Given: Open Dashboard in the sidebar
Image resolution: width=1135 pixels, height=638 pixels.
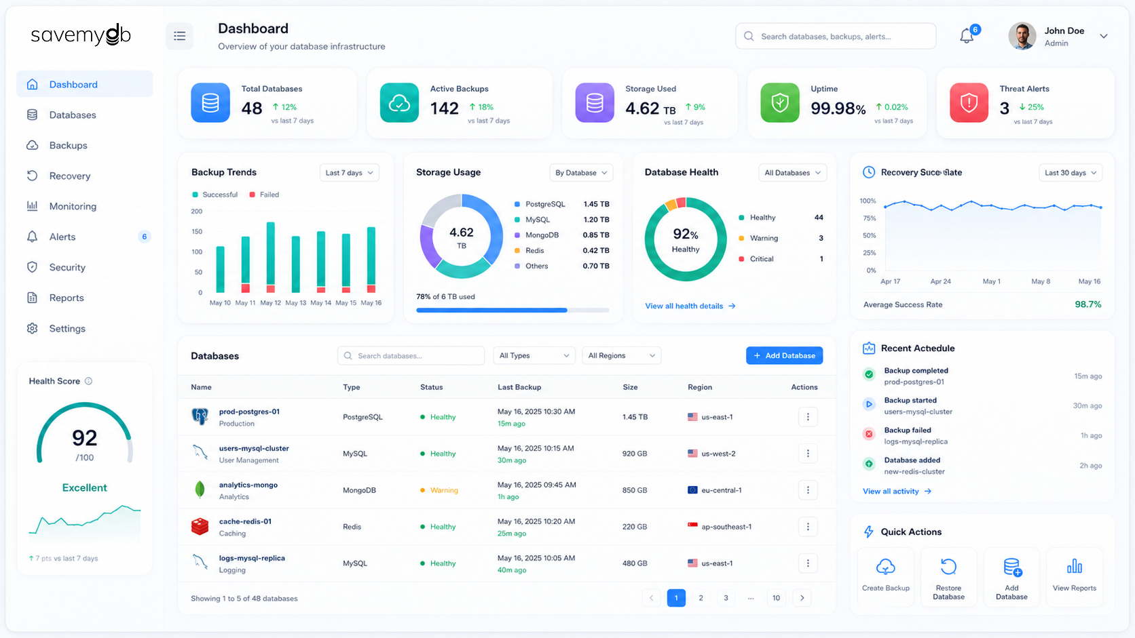Looking at the screenshot, I should coord(85,84).
